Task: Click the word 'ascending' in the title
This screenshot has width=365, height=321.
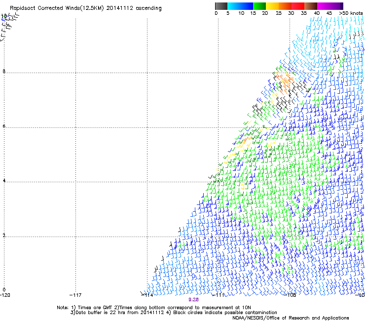Action: 148,8
